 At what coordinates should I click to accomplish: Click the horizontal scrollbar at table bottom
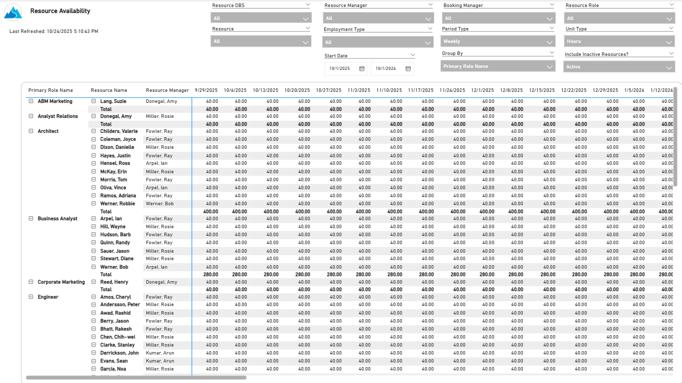tap(136, 378)
